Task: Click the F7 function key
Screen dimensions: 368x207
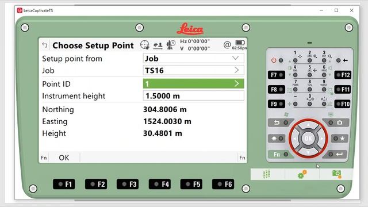Action: tap(277, 75)
